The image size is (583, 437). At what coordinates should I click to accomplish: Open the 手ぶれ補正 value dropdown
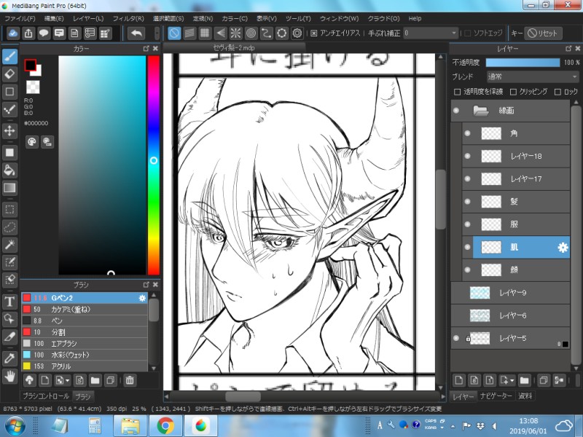tap(430, 33)
